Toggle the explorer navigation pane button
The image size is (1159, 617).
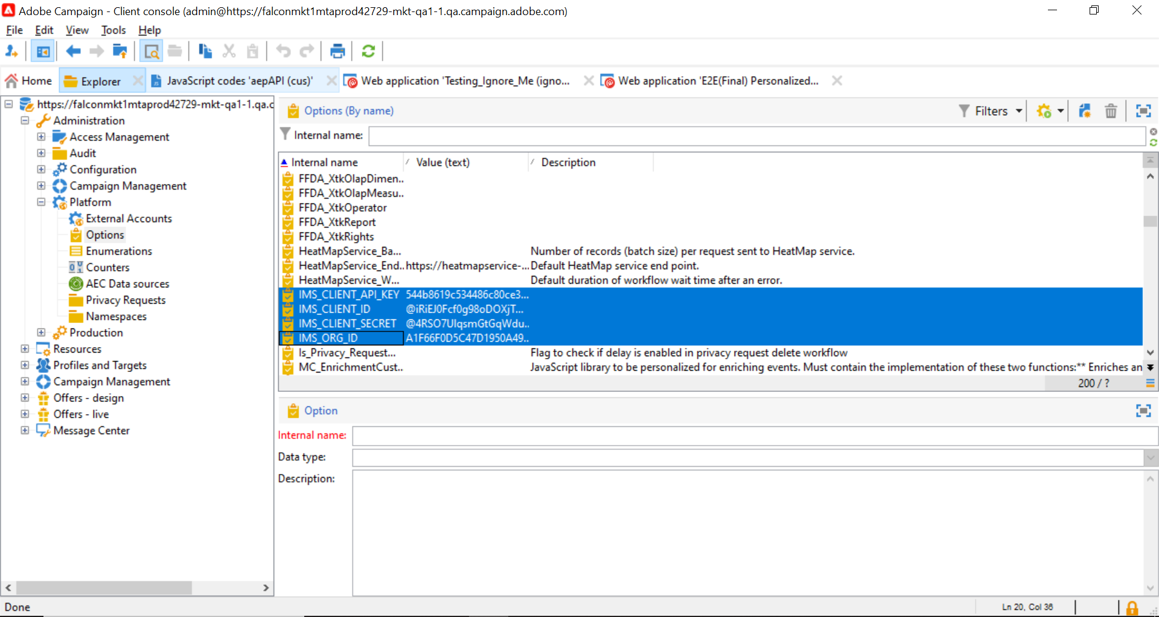[x=43, y=51]
